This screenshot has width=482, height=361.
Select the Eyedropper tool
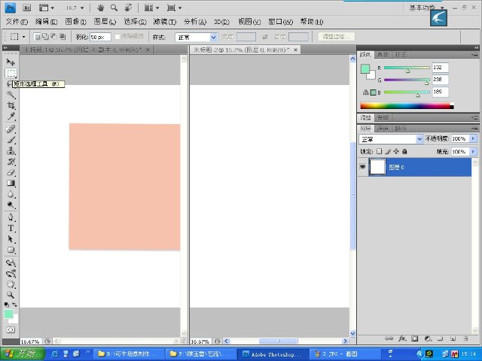coord(11,117)
